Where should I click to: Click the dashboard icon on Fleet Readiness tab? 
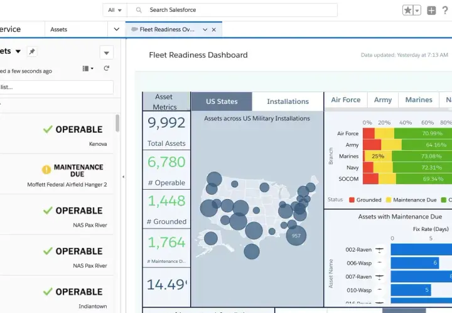(x=134, y=29)
